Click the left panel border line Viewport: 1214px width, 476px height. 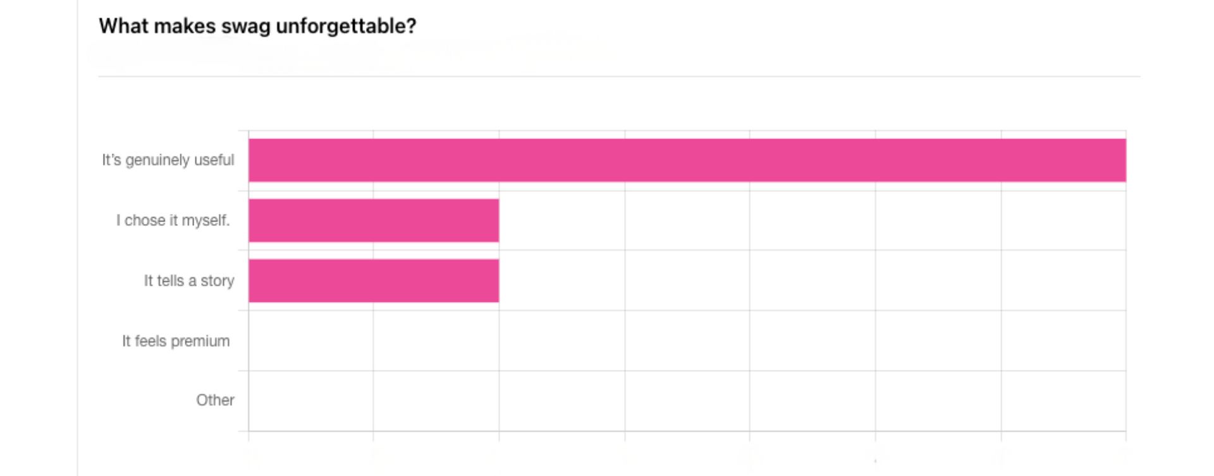[78, 253]
